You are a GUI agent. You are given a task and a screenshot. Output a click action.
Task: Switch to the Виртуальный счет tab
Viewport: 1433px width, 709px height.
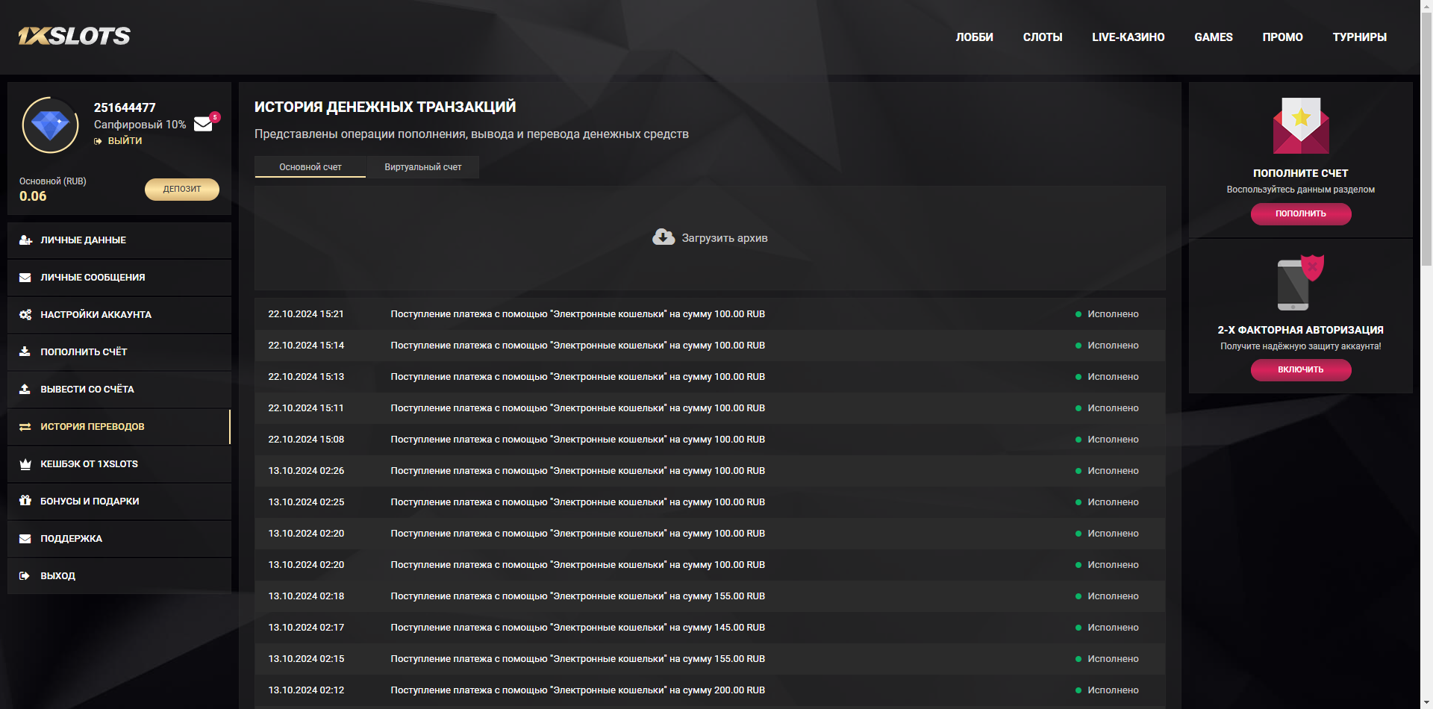(x=422, y=167)
